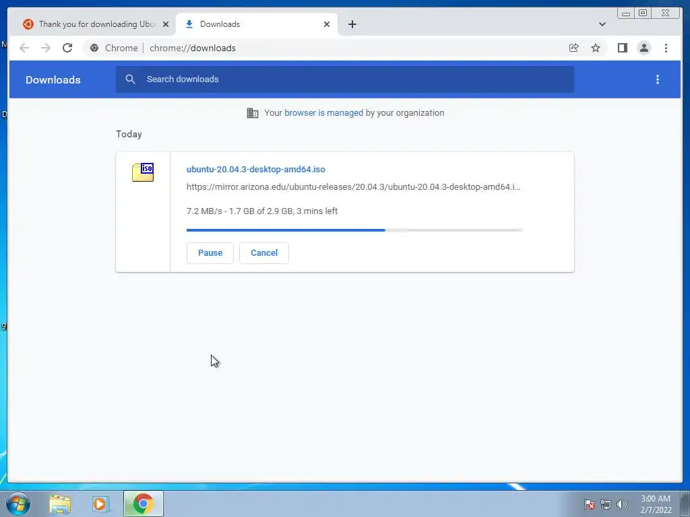
Task: Click the ISO file icon
Action: click(143, 172)
